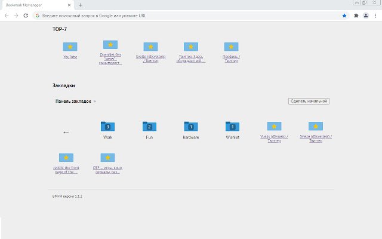Open the 'DTF — игры, кино' link
The width and height of the screenshot is (382, 239).
tap(107, 170)
